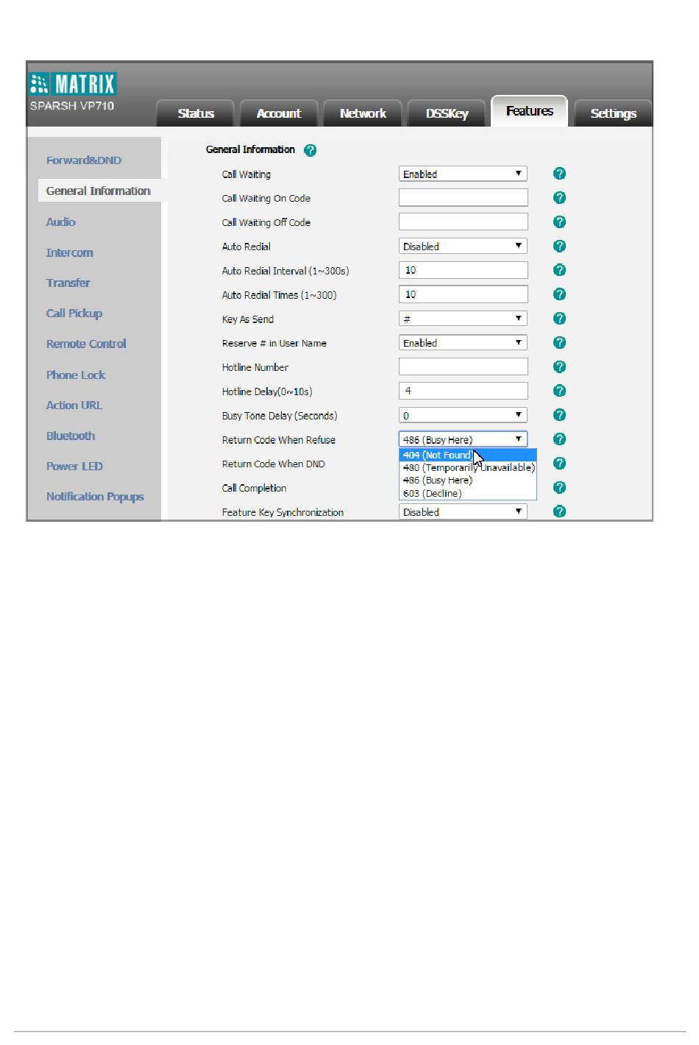Click help icon next to Call Waiting
Image resolution: width=699 pixels, height=1045 pixels.
click(x=559, y=174)
